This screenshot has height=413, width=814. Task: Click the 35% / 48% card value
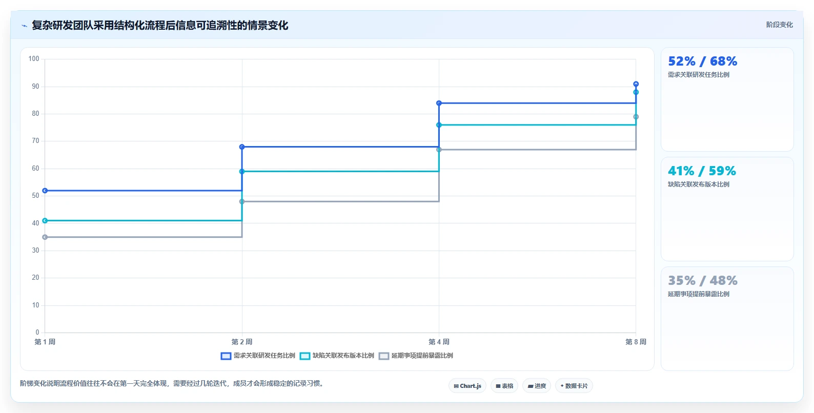(702, 281)
